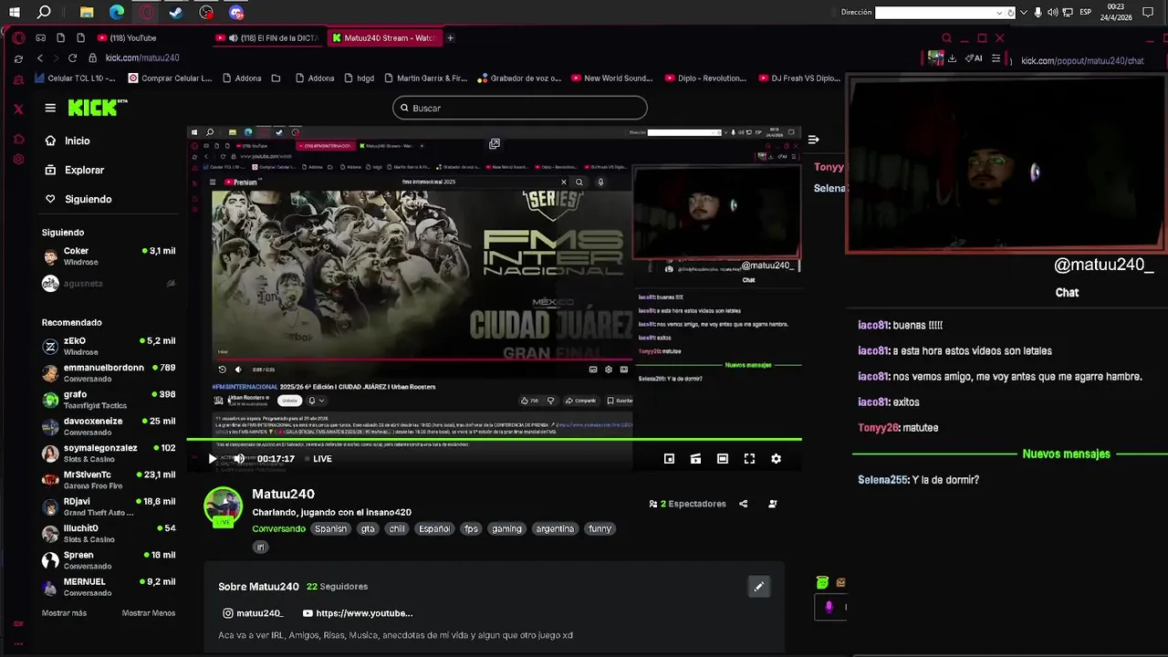1168x657 pixels.
Task: Open the YouTube channel link
Action: [358, 613]
